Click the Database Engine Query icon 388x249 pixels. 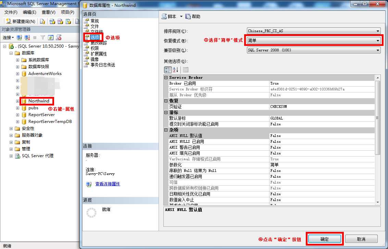click(42, 22)
